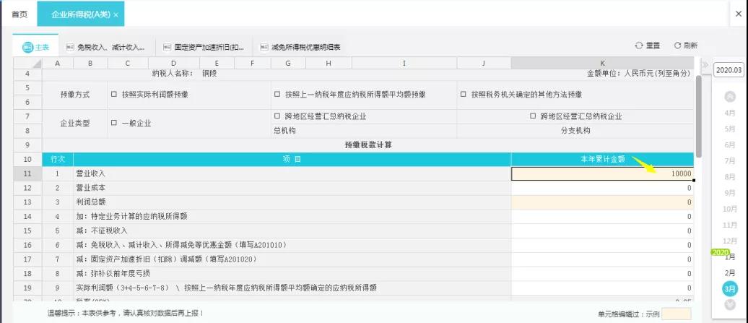Select the highlighted 3月 month
748x323 pixels.
pyautogui.click(x=730, y=288)
